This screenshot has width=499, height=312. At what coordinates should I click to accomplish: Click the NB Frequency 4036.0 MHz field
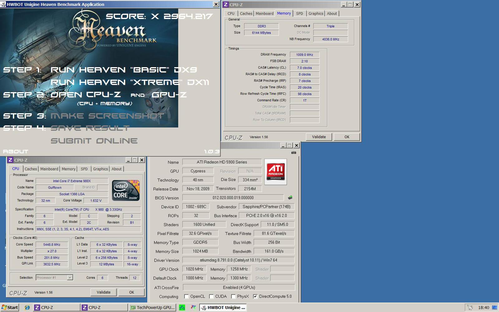330,39
